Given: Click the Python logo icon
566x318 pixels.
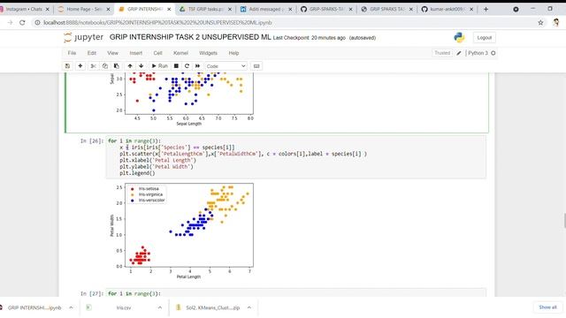Looking at the screenshot, I should [x=459, y=37].
